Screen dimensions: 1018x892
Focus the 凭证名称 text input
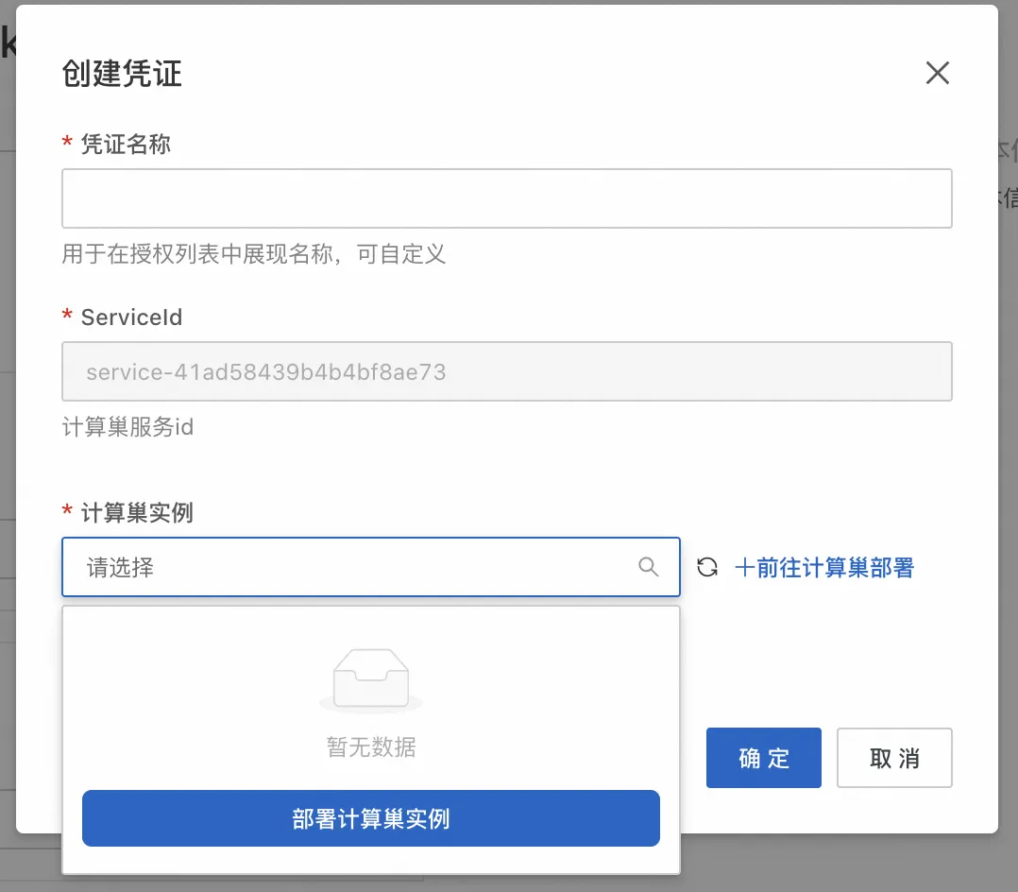point(506,198)
